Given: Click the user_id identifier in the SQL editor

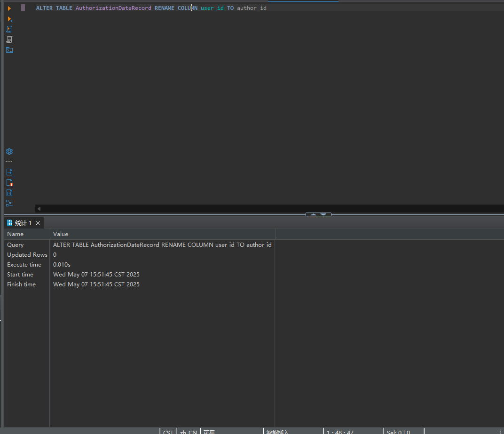Looking at the screenshot, I should click(212, 8).
